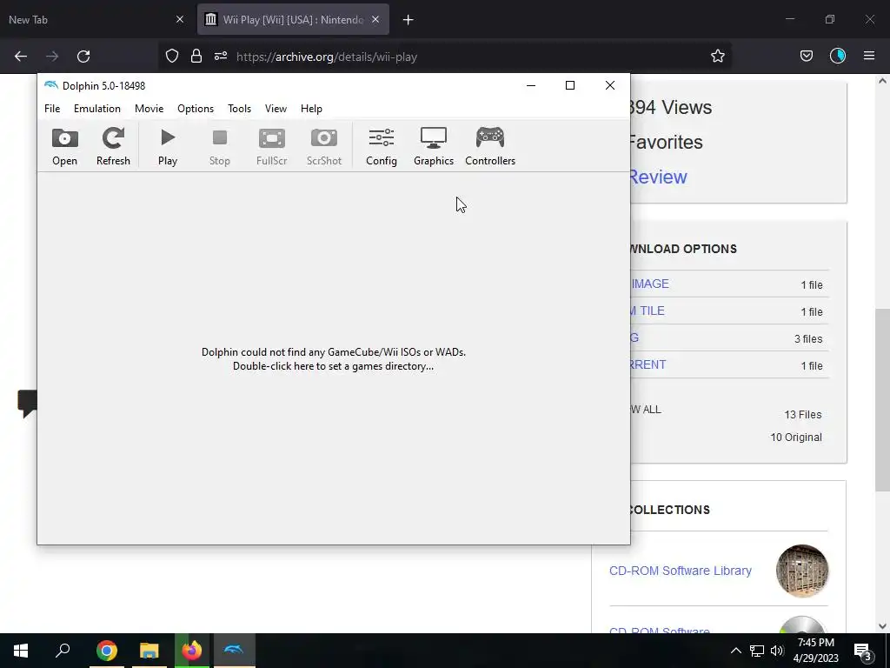The image size is (890, 668).
Task: Open the Help menu in Dolphin
Action: pyautogui.click(x=312, y=109)
